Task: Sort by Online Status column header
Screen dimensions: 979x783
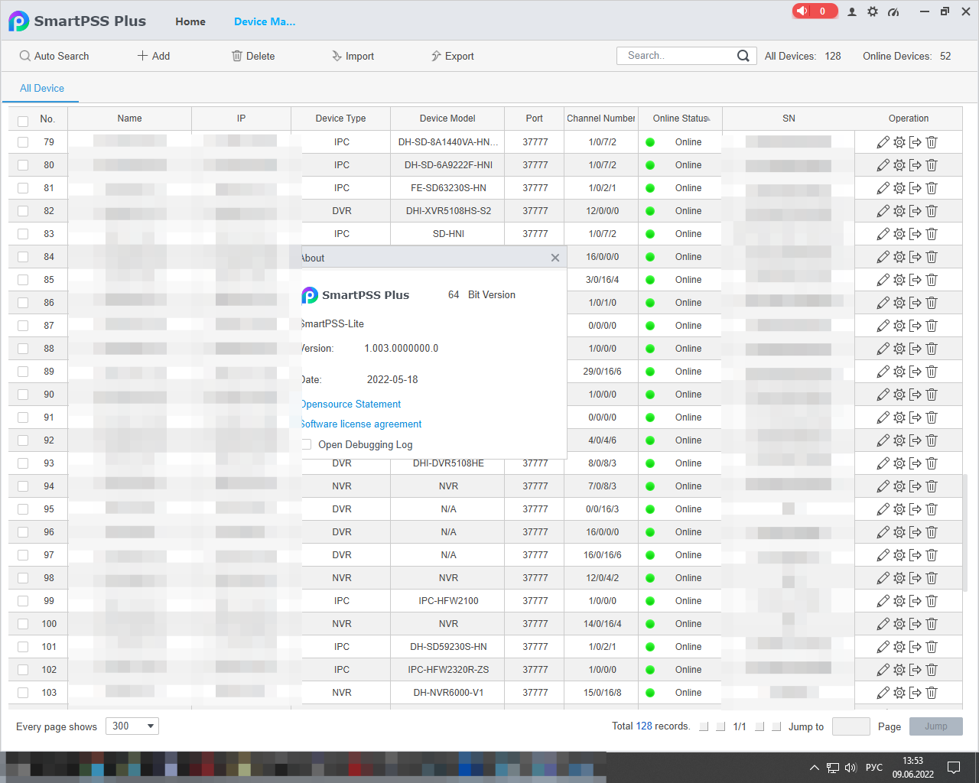Action: [681, 119]
